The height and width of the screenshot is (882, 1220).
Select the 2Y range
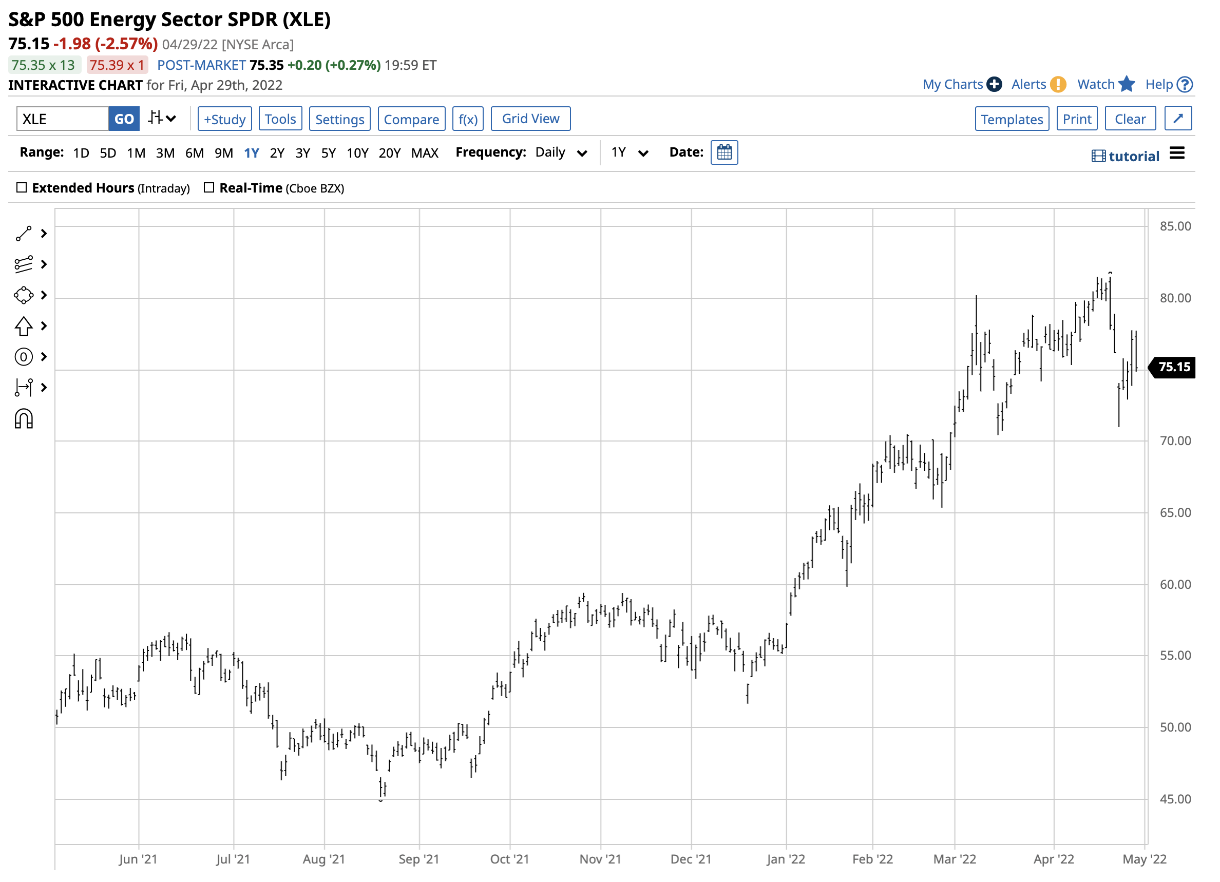278,154
